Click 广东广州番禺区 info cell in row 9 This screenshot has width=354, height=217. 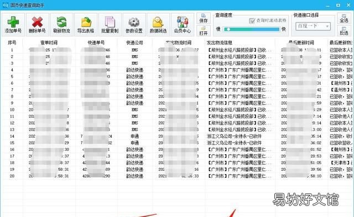tap(239, 103)
